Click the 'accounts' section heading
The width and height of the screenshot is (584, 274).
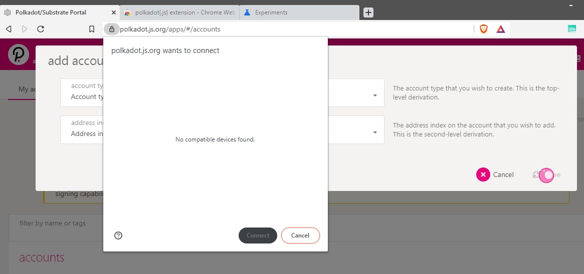tap(42, 257)
